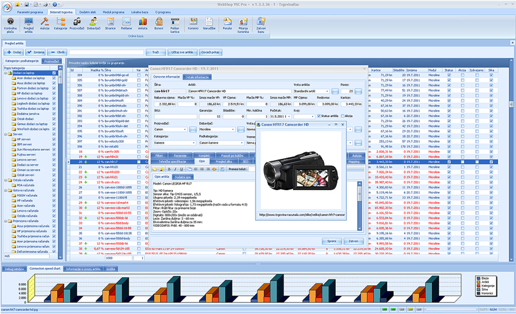Open Podkategorija dropdown showing Canon kamere

[x=241, y=143]
